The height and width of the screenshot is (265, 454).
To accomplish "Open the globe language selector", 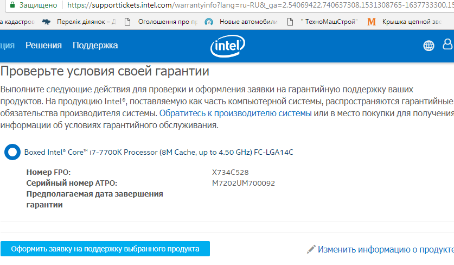I will pos(429,46).
